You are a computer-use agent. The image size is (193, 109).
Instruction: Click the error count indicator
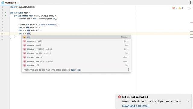click(175, 8)
